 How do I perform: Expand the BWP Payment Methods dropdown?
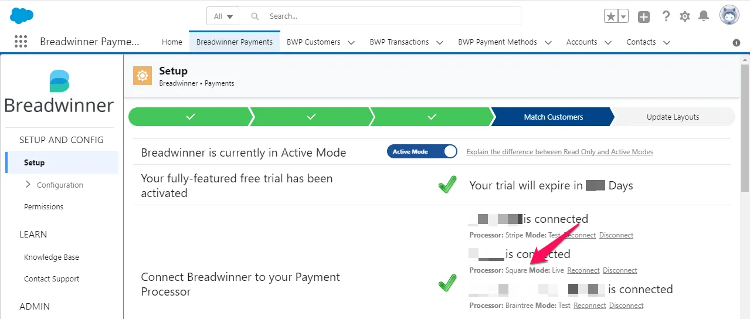(x=548, y=42)
